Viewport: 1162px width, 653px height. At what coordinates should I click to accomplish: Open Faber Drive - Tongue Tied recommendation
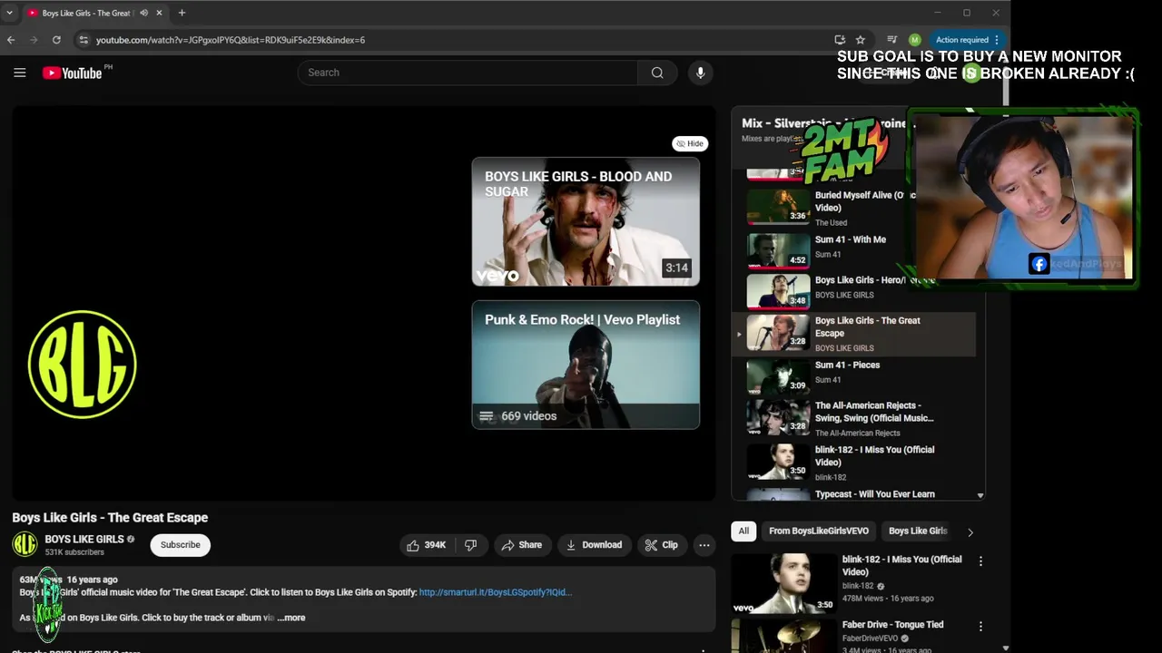783,636
